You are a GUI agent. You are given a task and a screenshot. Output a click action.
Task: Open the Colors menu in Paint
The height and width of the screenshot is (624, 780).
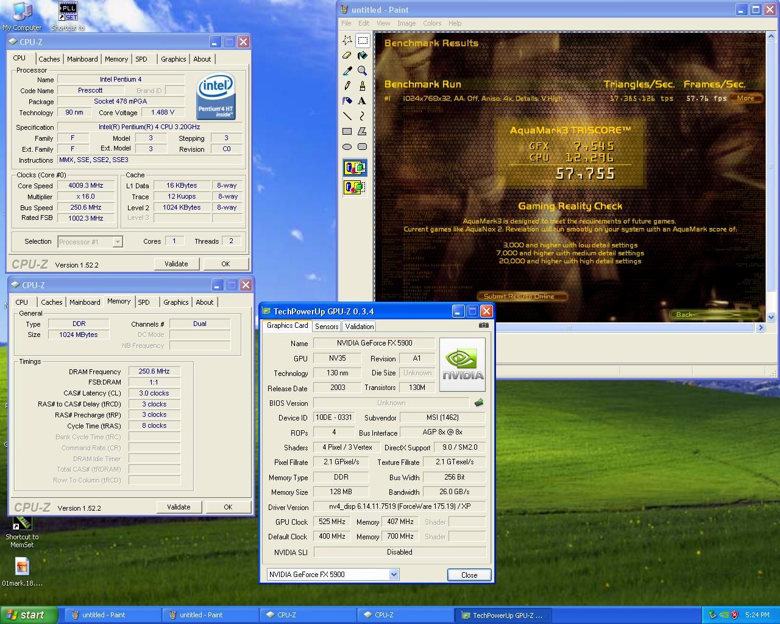[432, 23]
